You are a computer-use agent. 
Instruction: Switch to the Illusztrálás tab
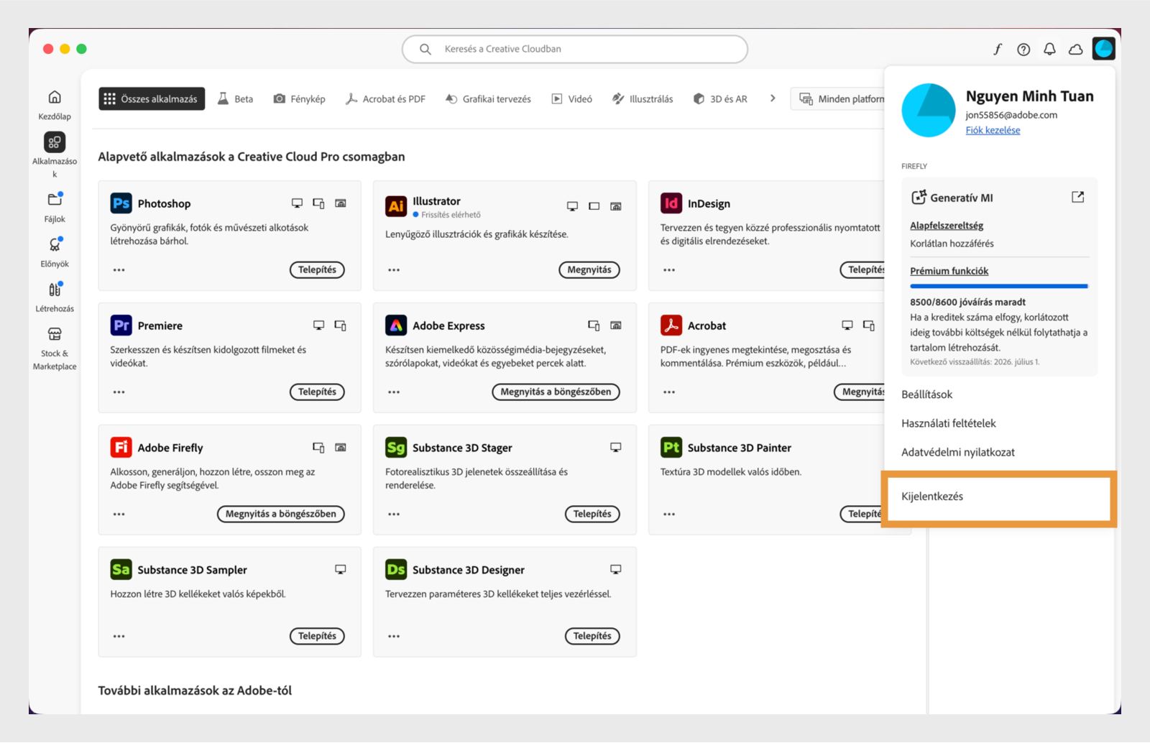(x=643, y=98)
